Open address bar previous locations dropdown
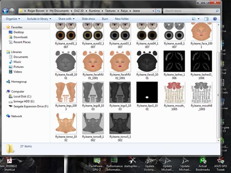The height and width of the screenshot is (173, 231). click(x=153, y=11)
